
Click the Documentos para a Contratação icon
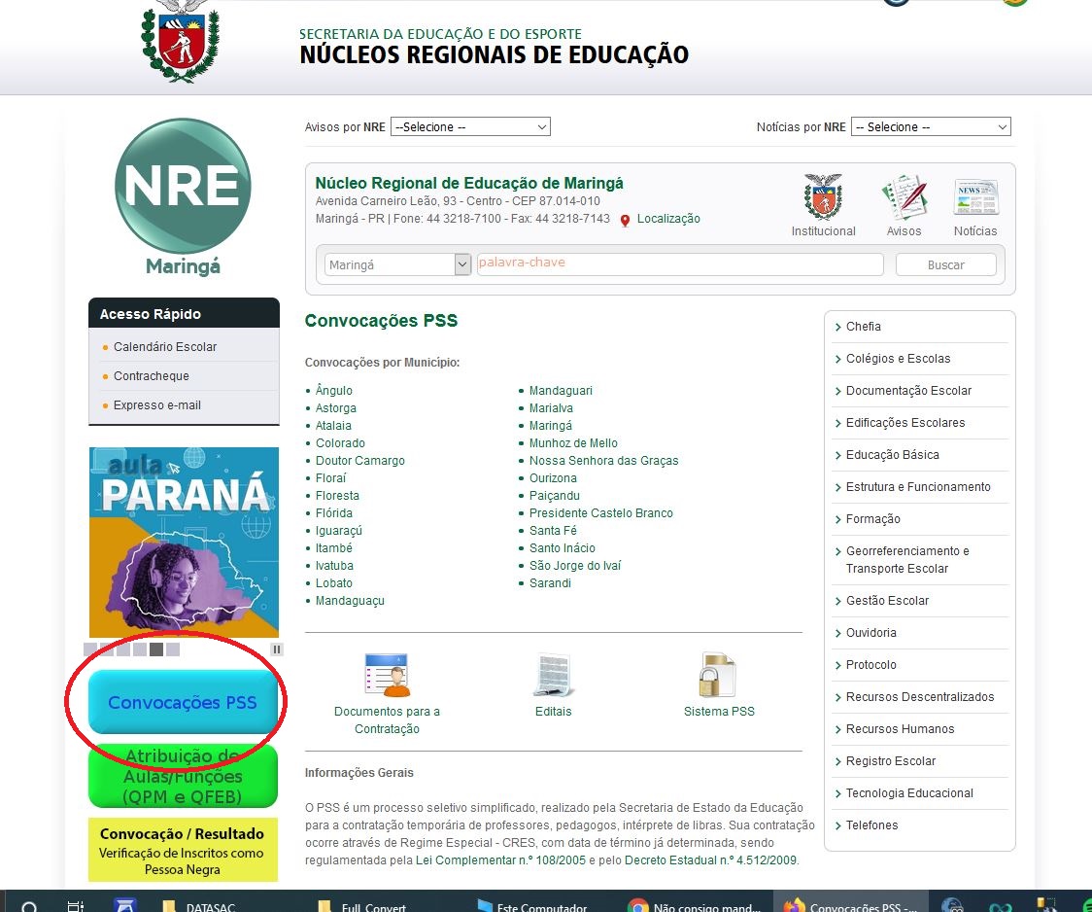pos(387,676)
